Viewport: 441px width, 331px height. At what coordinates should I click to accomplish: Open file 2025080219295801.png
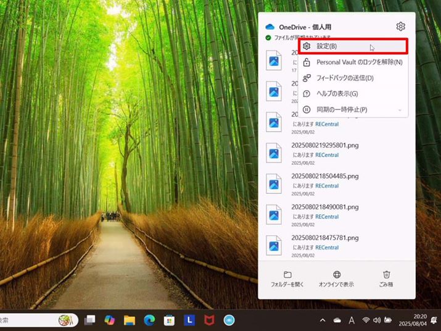click(x=324, y=145)
